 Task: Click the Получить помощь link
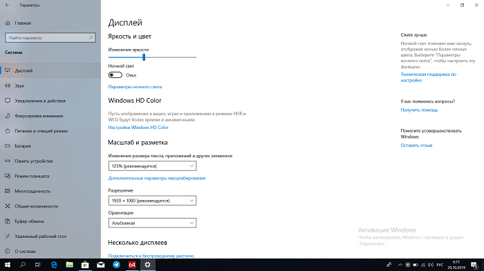pos(419,110)
